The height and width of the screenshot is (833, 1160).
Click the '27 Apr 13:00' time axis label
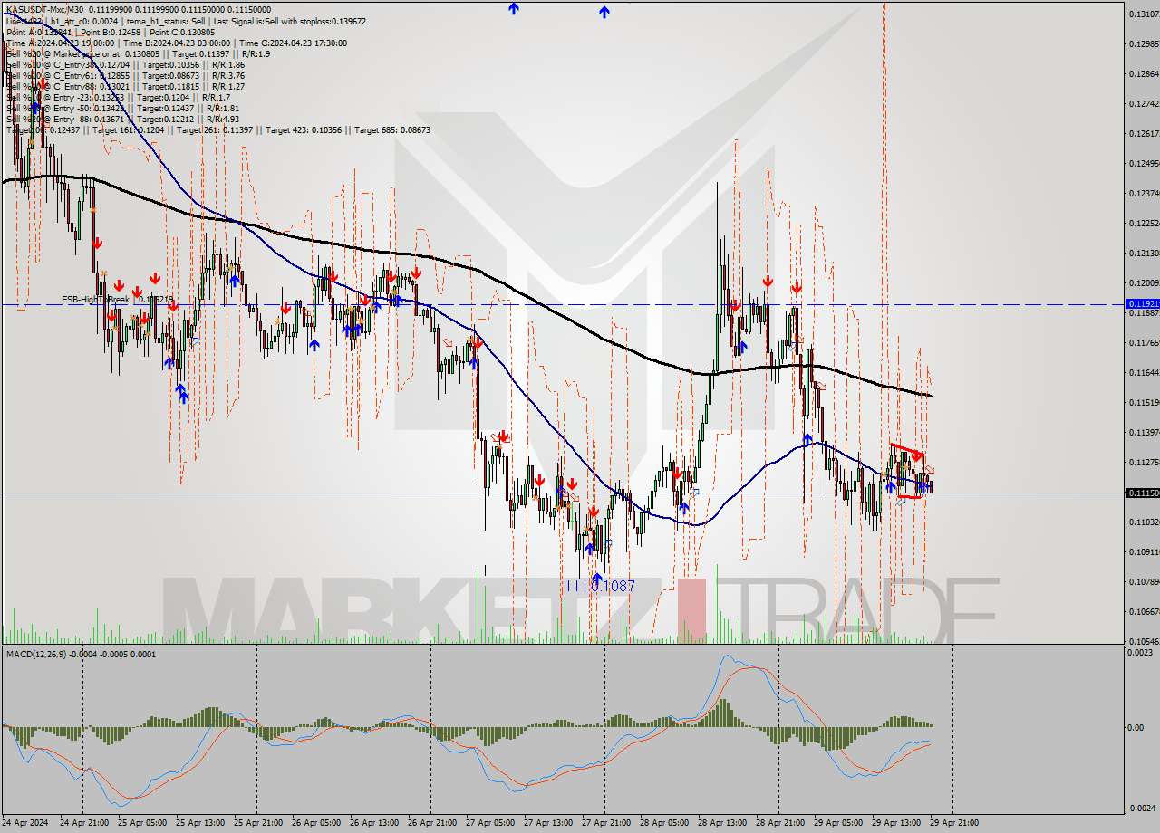(x=547, y=823)
